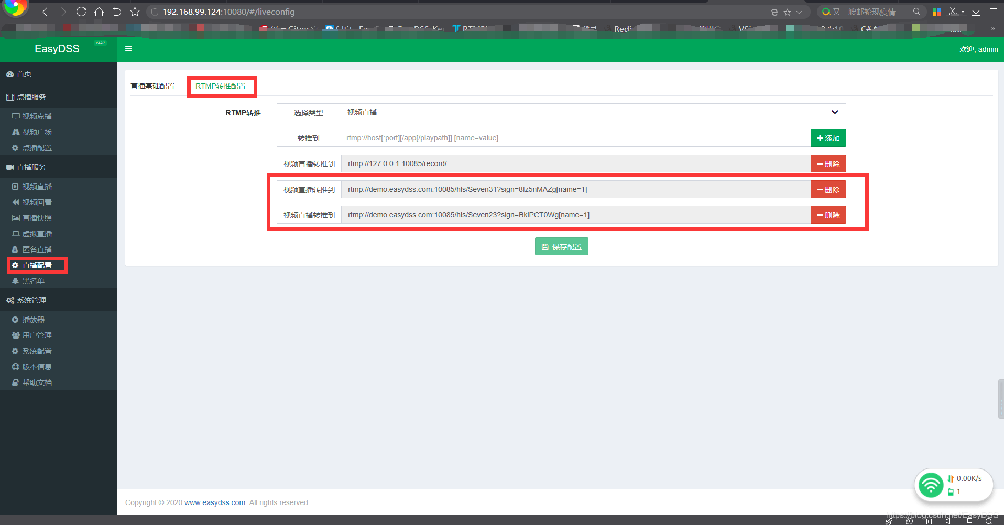The image size is (1004, 525).
Task: Open the browser downloads icon
Action: pyautogui.click(x=976, y=12)
